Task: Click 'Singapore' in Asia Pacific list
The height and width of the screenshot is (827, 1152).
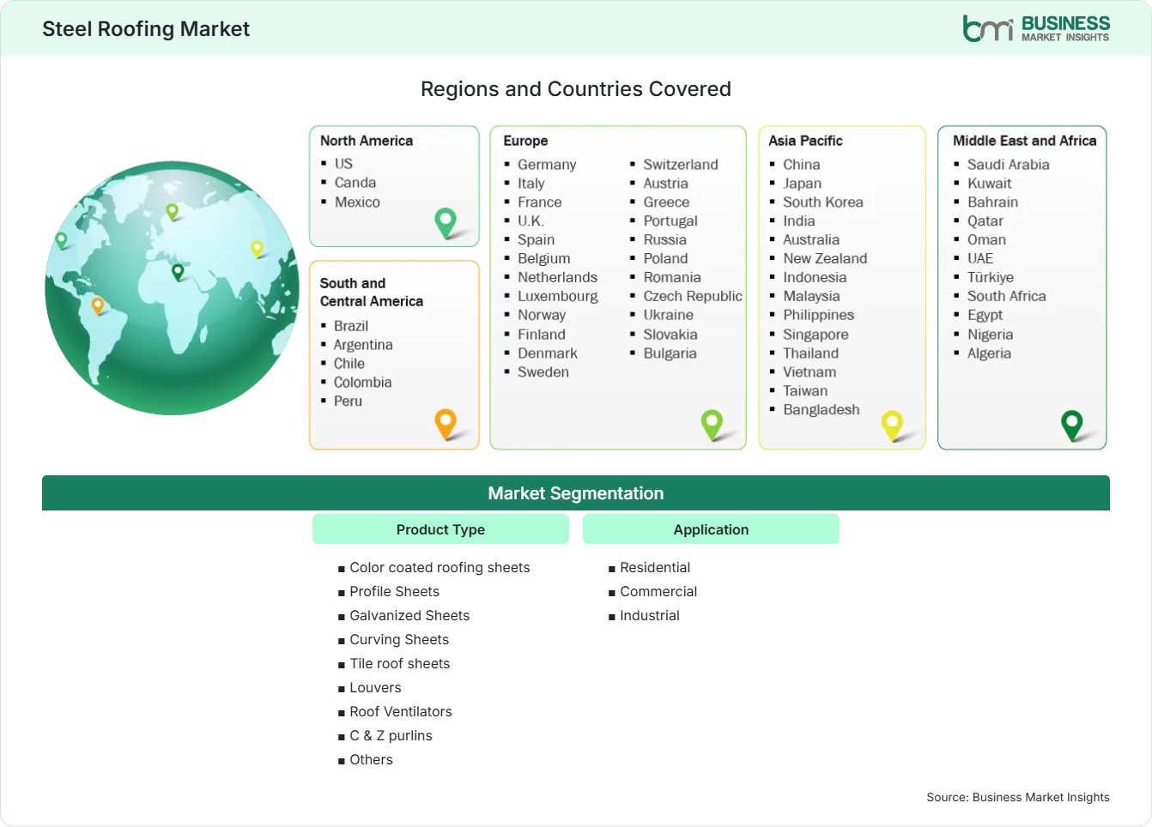Action: tap(815, 335)
